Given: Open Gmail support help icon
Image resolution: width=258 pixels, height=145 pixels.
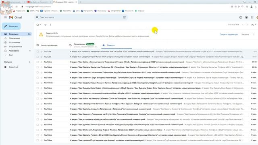Looking at the screenshot, I should [241, 17].
